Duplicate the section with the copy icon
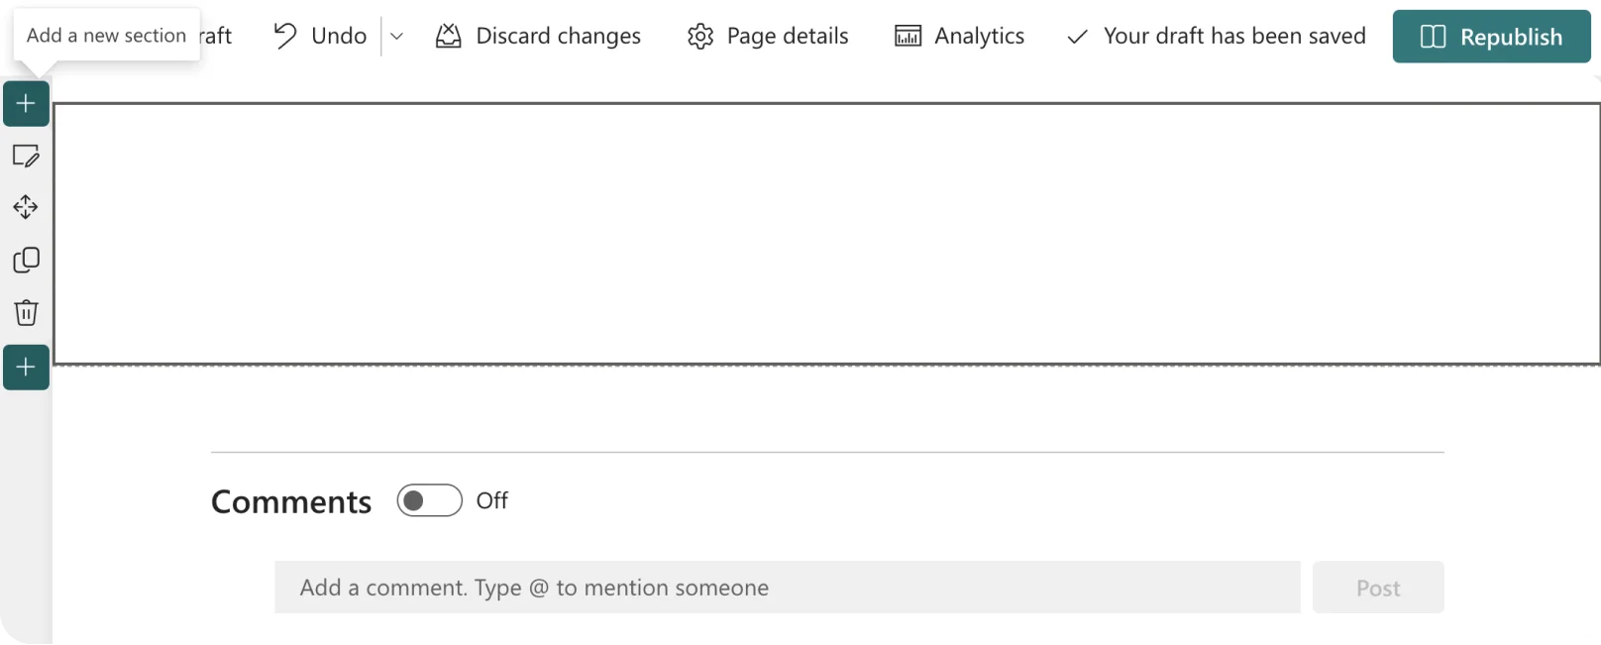Viewport: 1601px width, 645px height. point(26,260)
